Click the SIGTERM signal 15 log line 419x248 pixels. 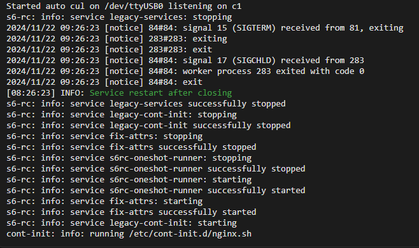coord(204,28)
